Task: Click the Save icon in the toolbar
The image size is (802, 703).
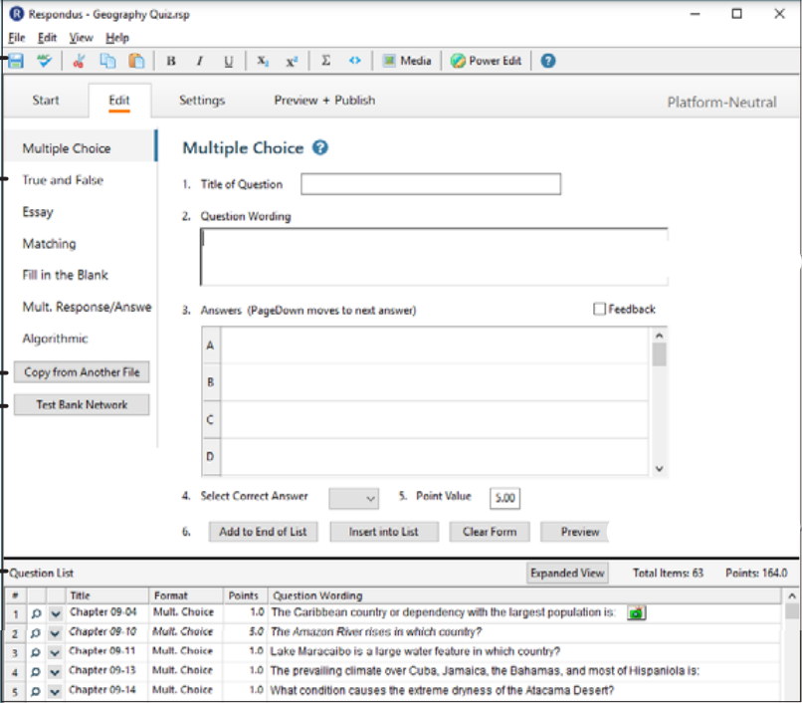Action: (17, 61)
